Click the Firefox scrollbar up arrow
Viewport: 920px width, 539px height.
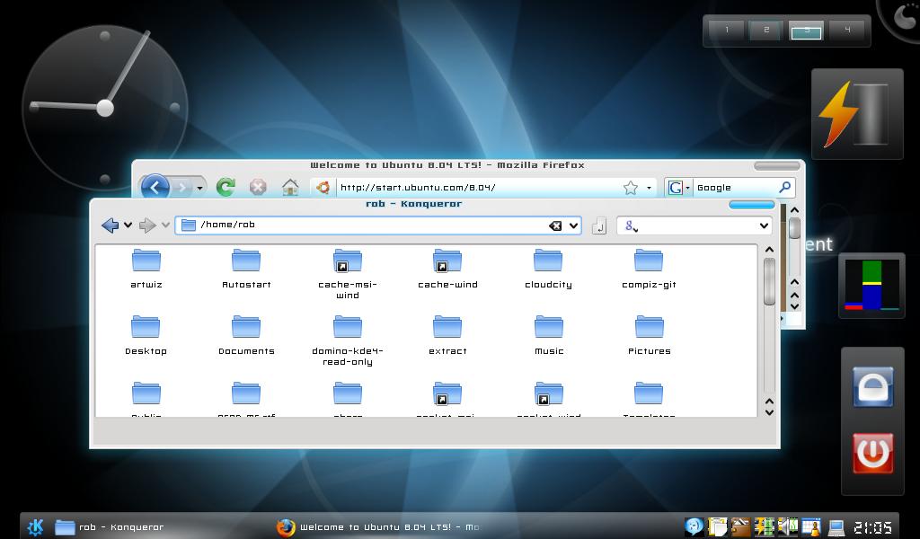click(x=794, y=210)
